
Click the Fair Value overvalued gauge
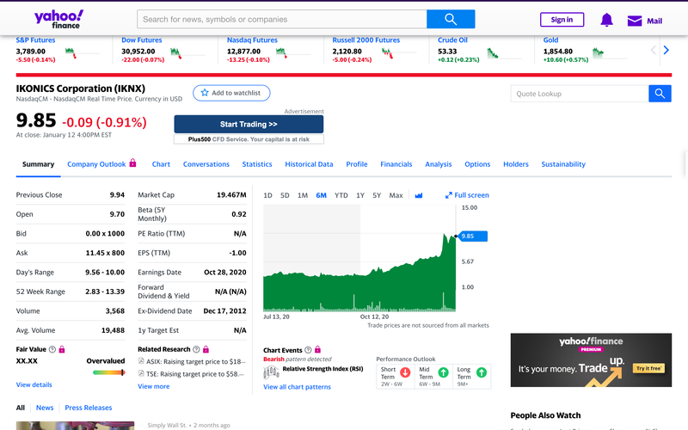pyautogui.click(x=109, y=372)
